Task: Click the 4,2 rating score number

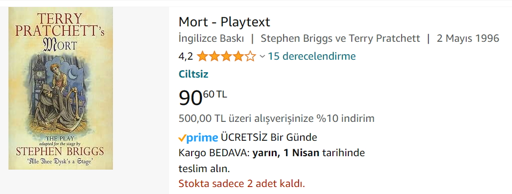Action: (186, 57)
